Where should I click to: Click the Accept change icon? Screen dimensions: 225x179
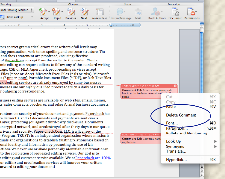pyautogui.click(x=43, y=12)
